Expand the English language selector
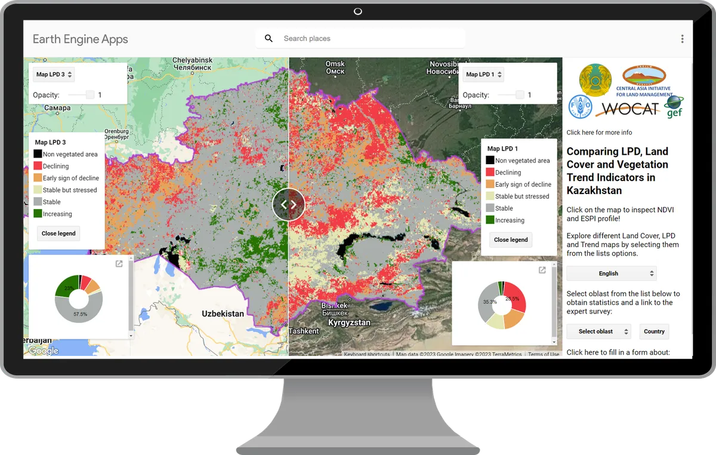The image size is (716, 455). pyautogui.click(x=611, y=273)
